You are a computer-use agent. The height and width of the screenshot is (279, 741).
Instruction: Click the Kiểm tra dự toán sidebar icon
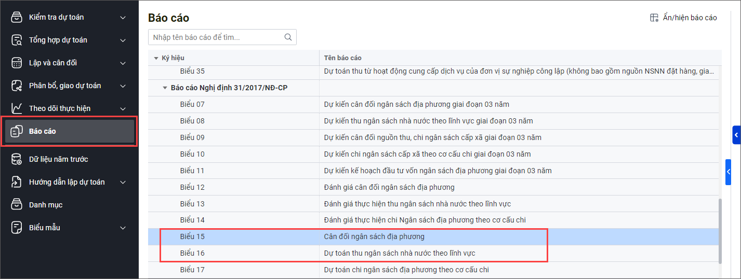[x=17, y=17]
